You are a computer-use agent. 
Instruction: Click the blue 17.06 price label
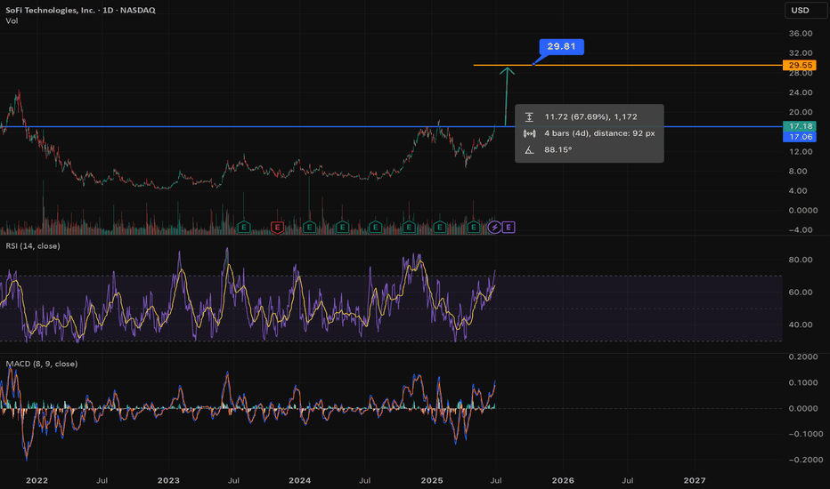pos(800,137)
